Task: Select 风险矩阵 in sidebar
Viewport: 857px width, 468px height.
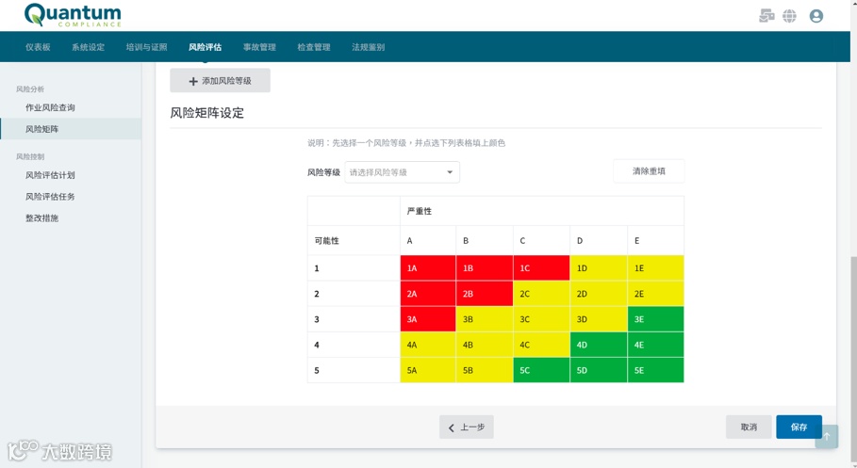Action: (x=71, y=129)
